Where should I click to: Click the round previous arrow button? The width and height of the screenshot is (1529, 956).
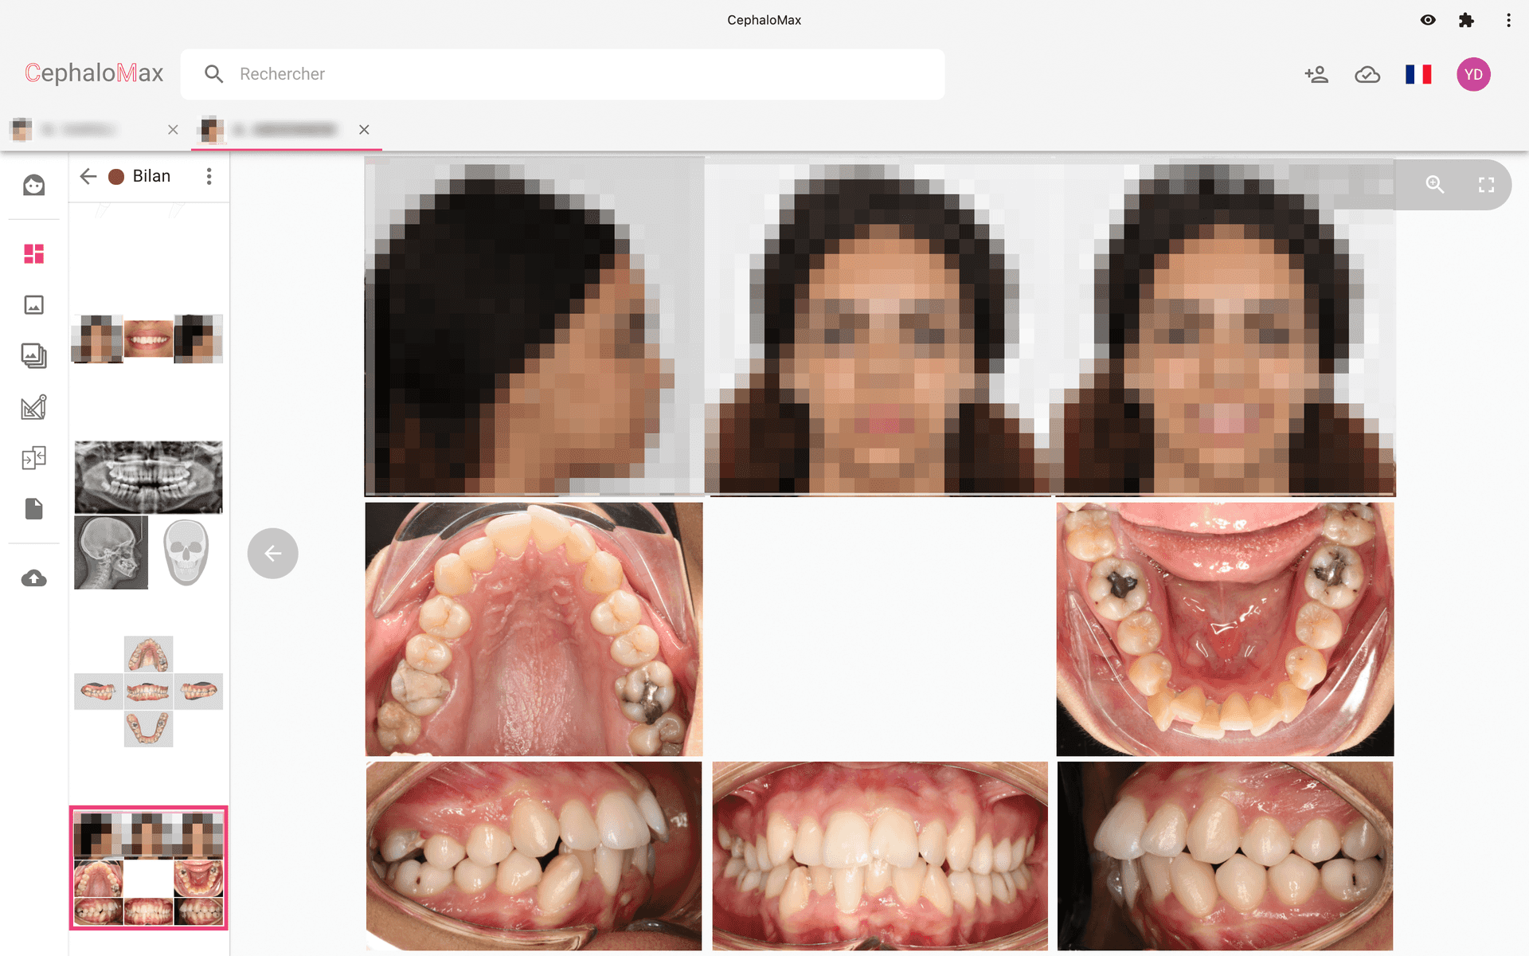[x=272, y=553]
